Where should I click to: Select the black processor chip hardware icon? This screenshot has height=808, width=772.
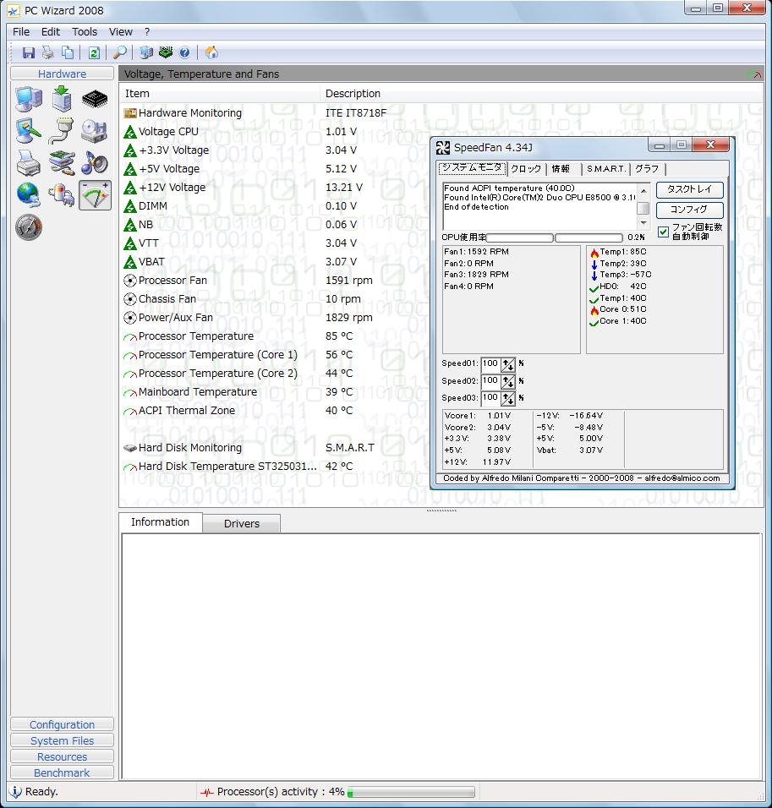pyautogui.click(x=95, y=100)
